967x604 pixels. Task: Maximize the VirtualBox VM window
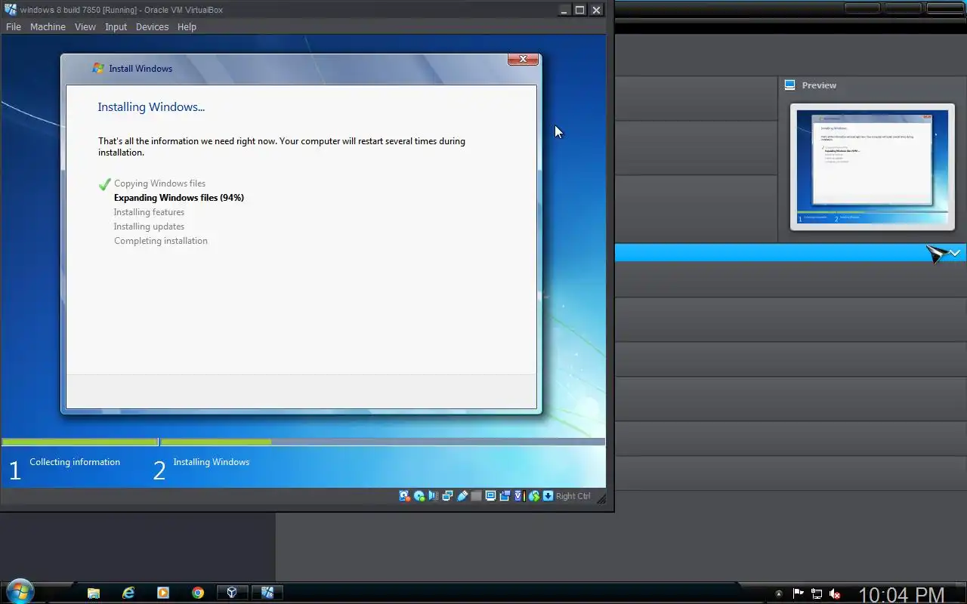pyautogui.click(x=580, y=10)
